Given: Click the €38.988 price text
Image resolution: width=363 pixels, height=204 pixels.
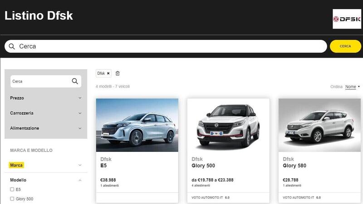Looking at the screenshot, I should [x=108, y=180].
